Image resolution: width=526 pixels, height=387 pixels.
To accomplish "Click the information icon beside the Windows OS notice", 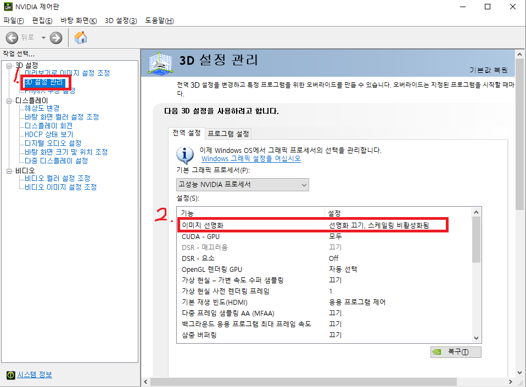I will pos(185,155).
